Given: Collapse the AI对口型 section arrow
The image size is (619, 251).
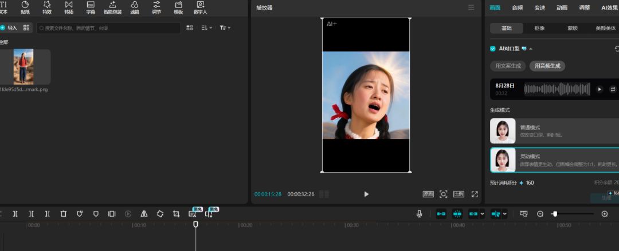Looking at the screenshot, I should [x=531, y=49].
